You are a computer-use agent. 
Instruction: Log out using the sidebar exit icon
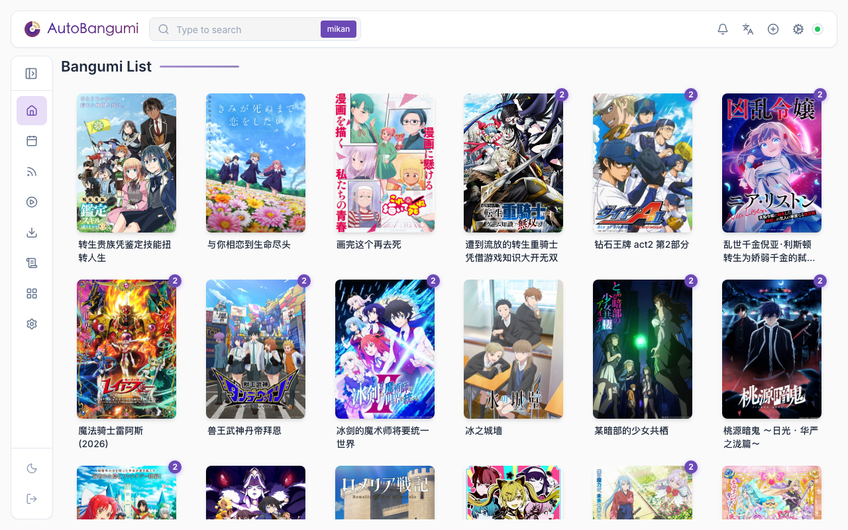click(32, 499)
